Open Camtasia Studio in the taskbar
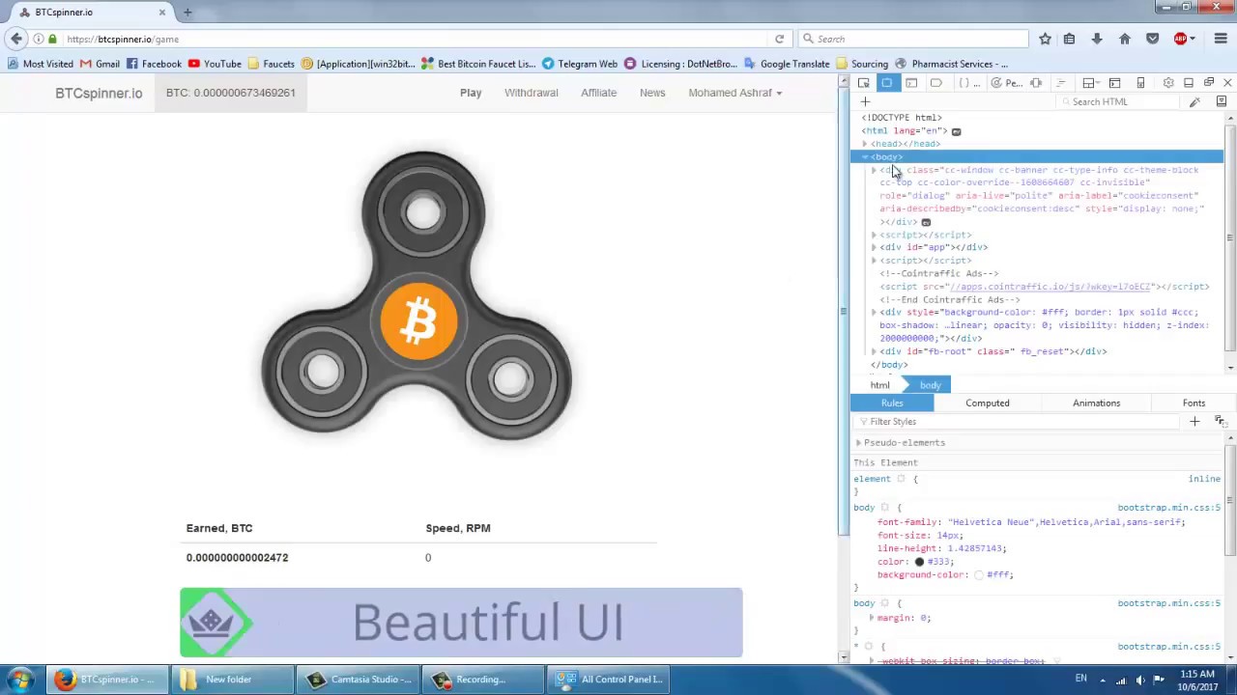This screenshot has width=1237, height=695. tap(360, 680)
